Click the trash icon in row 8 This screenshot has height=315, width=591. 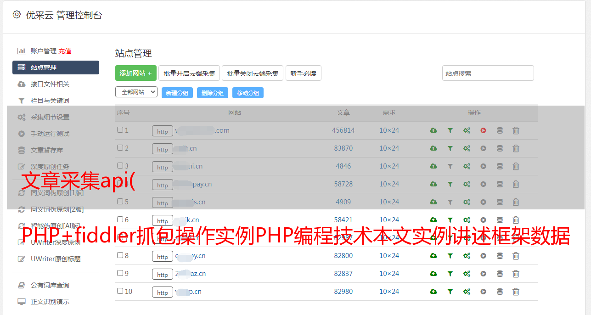pyautogui.click(x=516, y=256)
